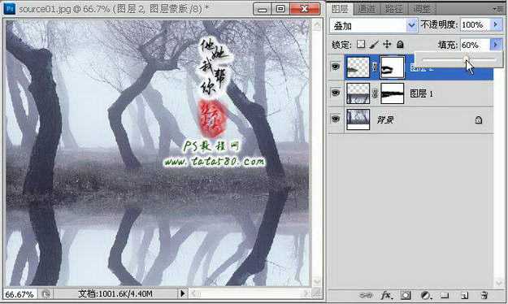The width and height of the screenshot is (508, 304).
Task: Open the fx layer style menu
Action: [x=386, y=295]
